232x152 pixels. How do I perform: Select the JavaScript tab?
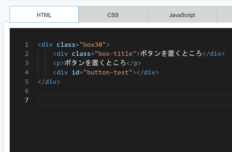click(x=182, y=14)
